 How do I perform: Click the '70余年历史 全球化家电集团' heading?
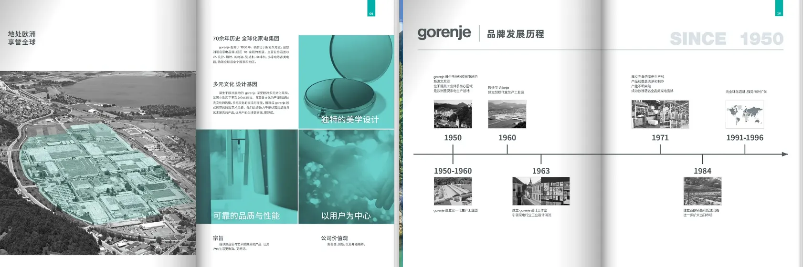point(246,39)
